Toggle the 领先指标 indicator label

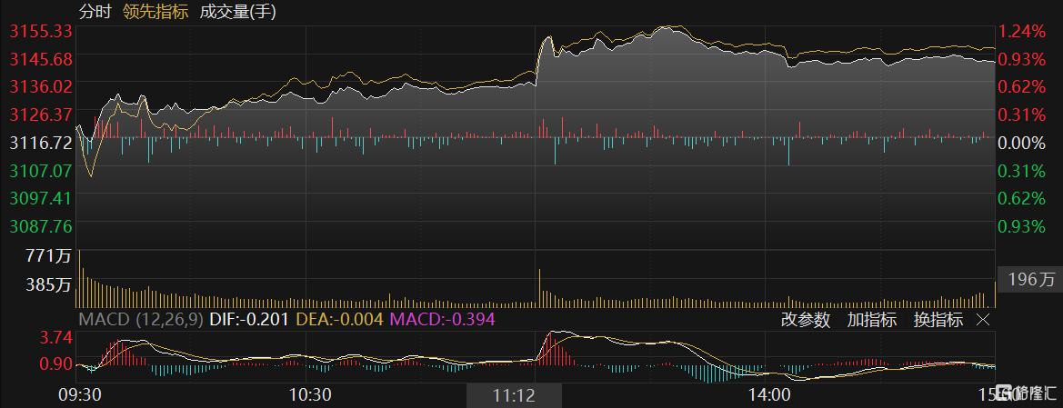pos(155,12)
